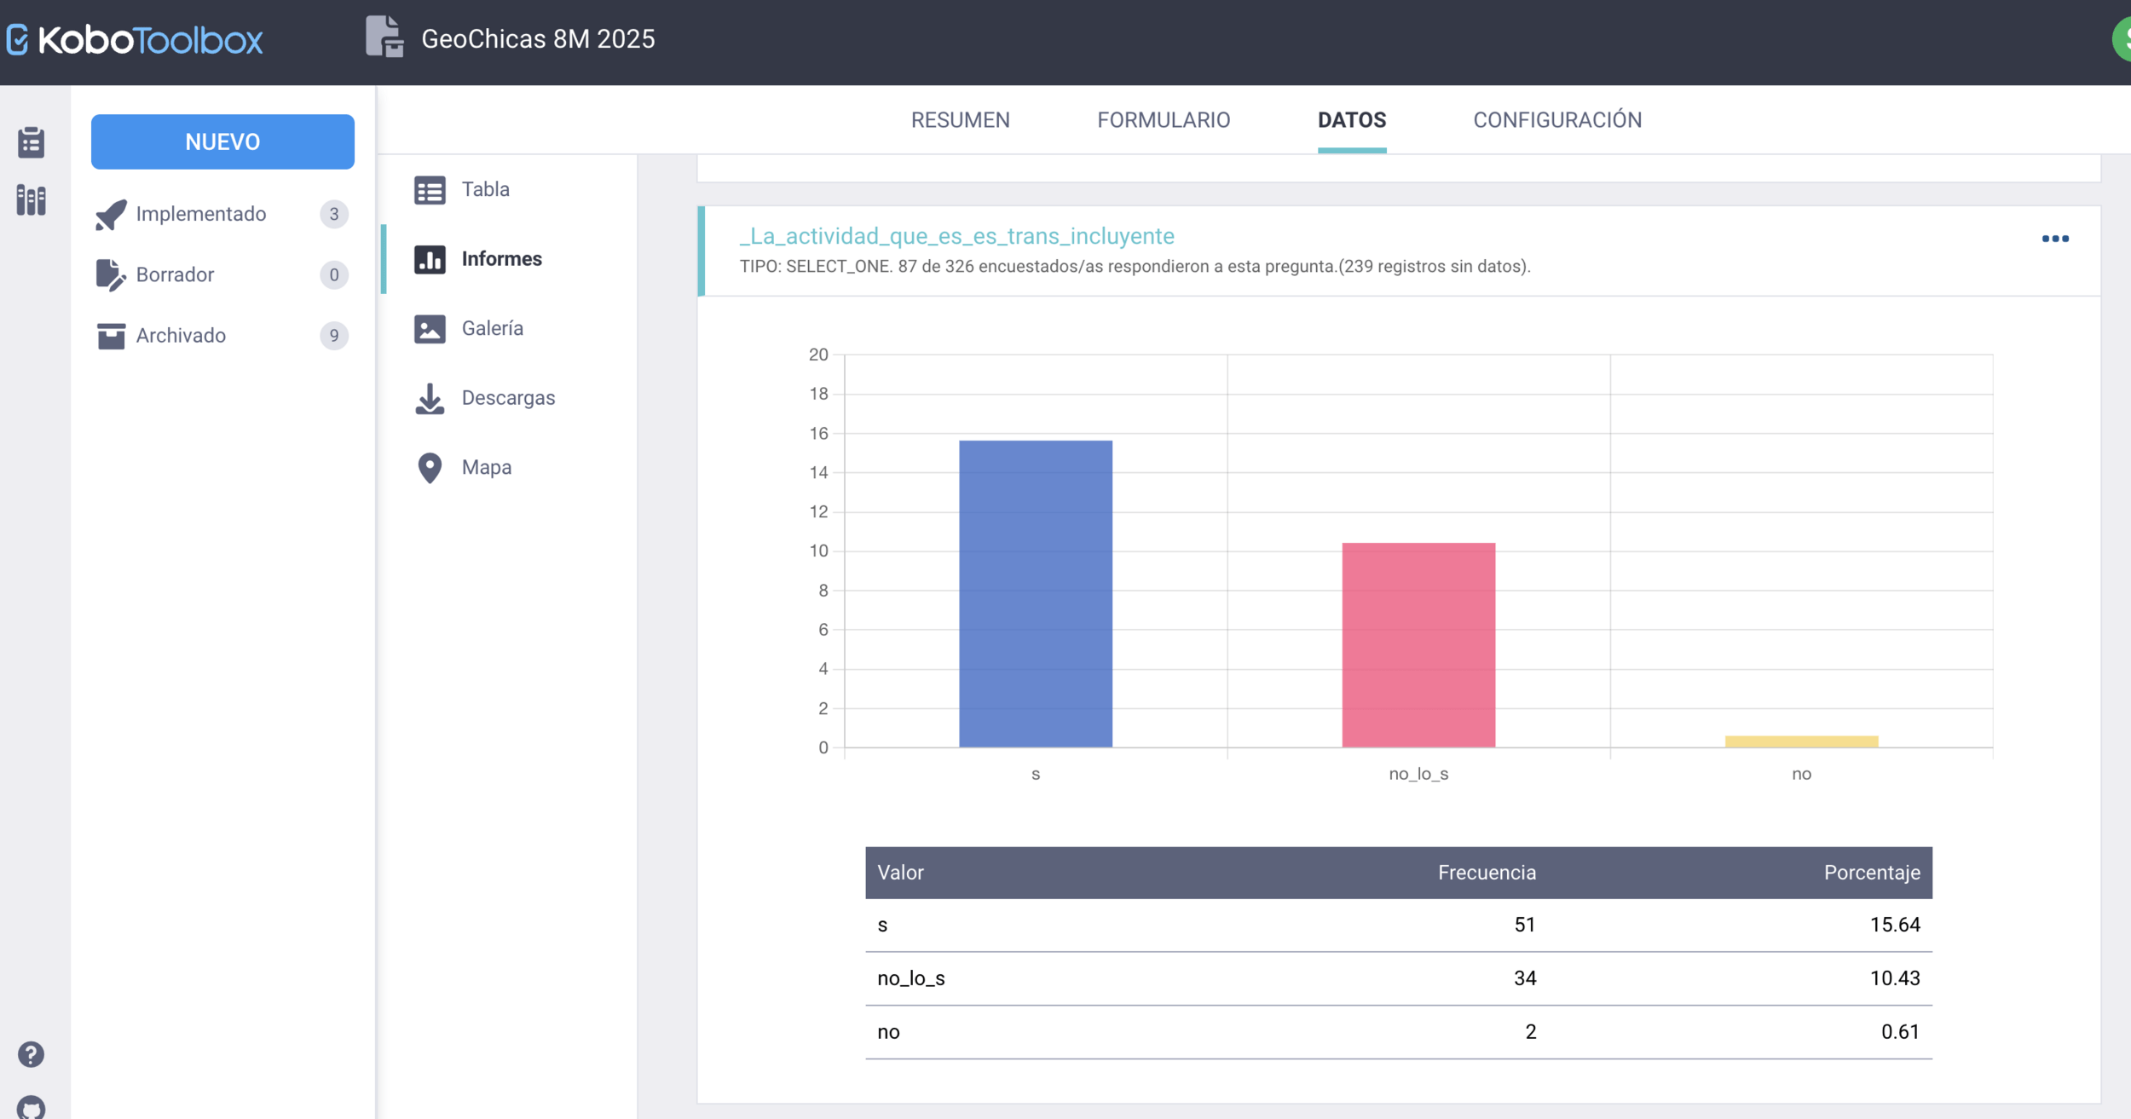2131x1119 pixels.
Task: Open the CONFIGURACIÓN tab
Action: (x=1556, y=120)
